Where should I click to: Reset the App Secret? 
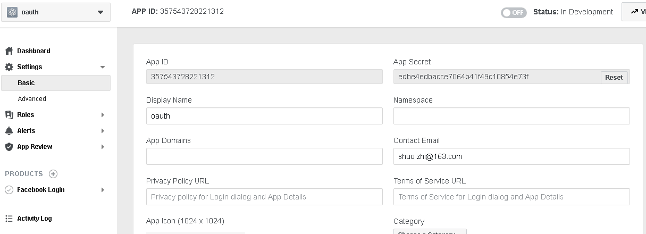(x=614, y=77)
